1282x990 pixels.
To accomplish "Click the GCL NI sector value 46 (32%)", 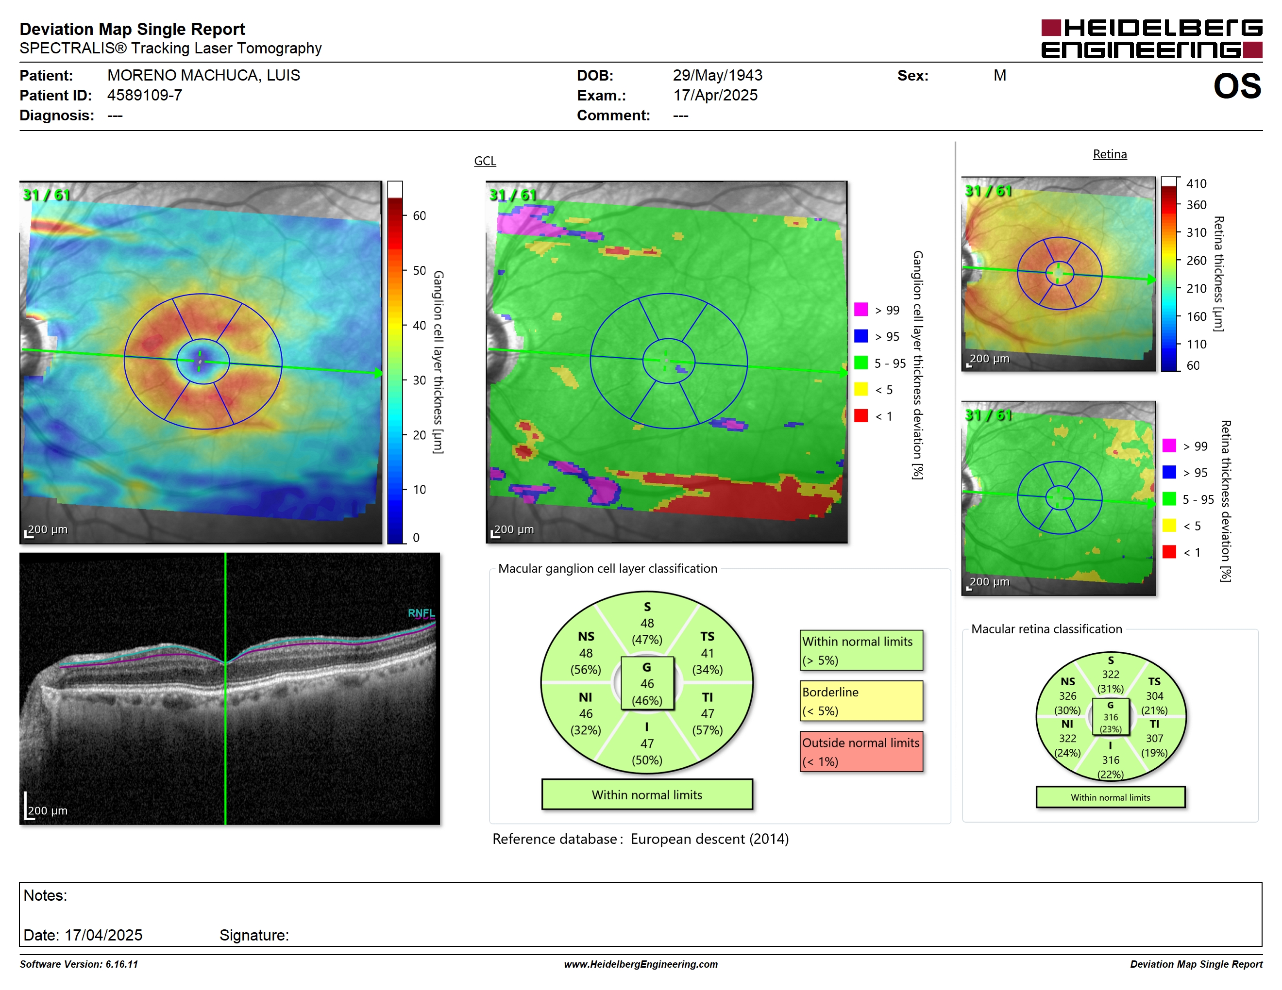I will 586,722.
